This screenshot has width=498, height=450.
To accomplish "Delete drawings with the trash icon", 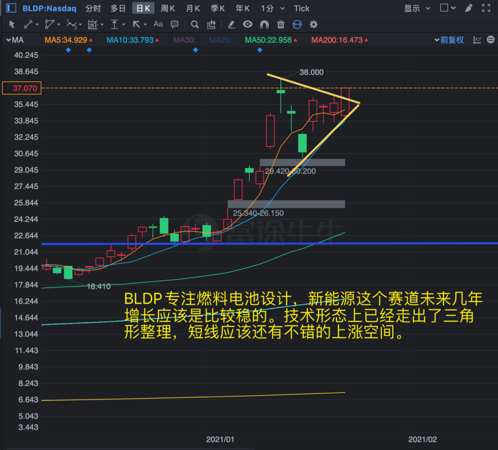I will 281,24.
